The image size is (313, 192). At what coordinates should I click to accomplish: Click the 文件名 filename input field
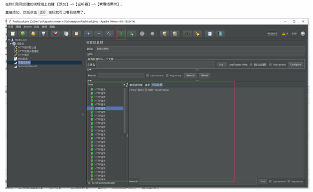(155, 65)
